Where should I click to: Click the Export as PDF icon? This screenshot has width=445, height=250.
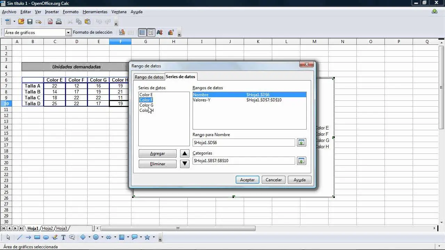50,22
